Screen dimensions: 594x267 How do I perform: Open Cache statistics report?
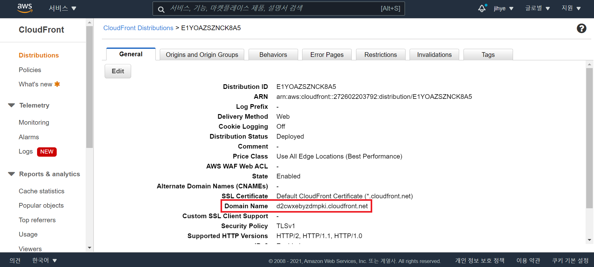(x=41, y=191)
